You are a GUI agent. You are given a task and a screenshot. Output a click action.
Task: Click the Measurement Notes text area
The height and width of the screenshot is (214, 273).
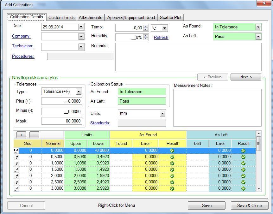coord(217,108)
